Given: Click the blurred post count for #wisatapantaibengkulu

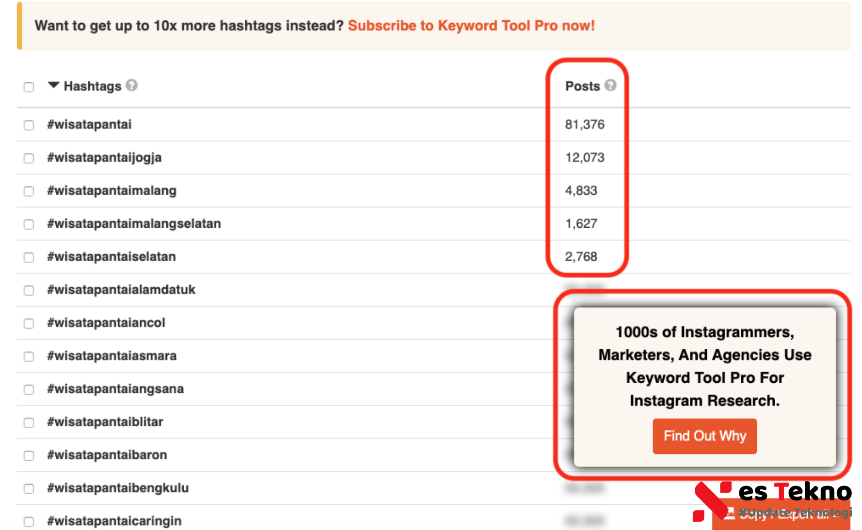Looking at the screenshot, I should point(584,488).
